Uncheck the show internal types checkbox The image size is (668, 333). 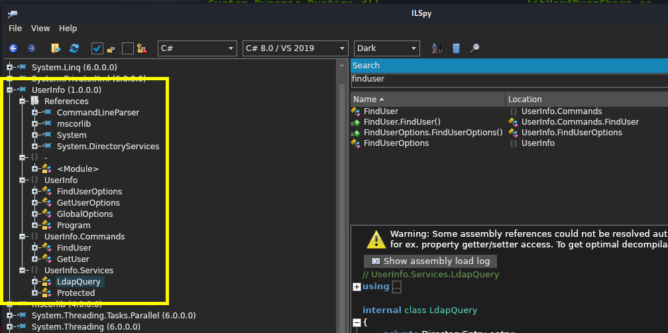(97, 48)
